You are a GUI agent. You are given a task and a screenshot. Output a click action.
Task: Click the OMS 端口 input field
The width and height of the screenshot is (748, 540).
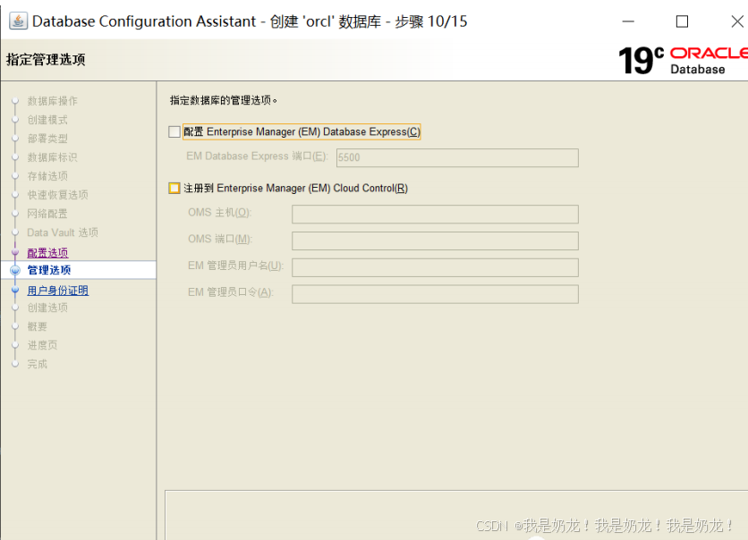(x=435, y=240)
